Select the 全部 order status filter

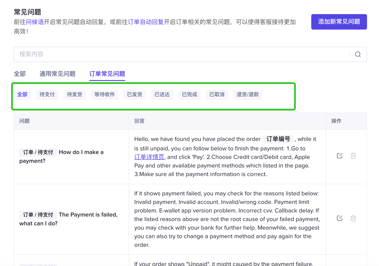[22, 95]
